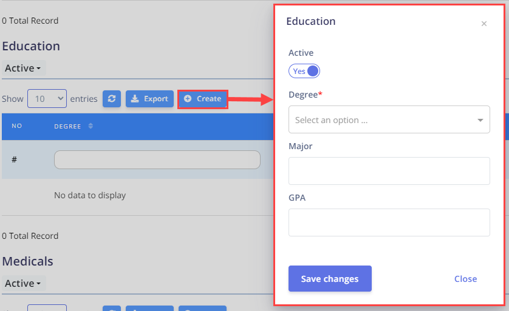
Task: Click the GPA input field
Action: click(x=389, y=222)
